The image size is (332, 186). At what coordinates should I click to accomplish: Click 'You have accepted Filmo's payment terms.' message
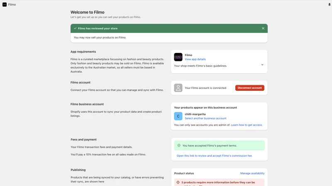(x=210, y=145)
